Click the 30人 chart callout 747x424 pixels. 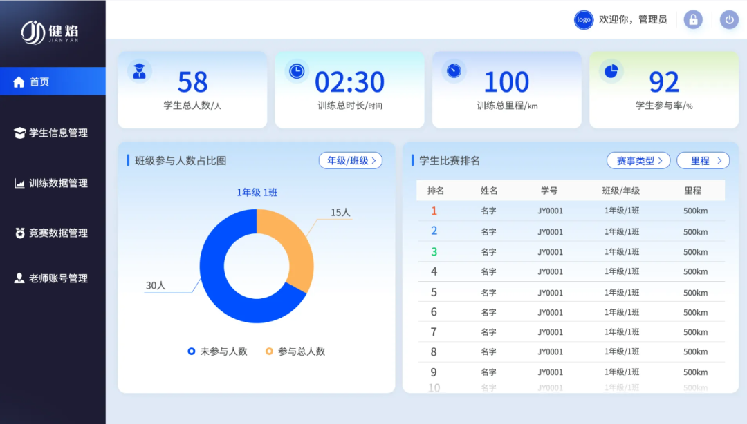click(156, 285)
